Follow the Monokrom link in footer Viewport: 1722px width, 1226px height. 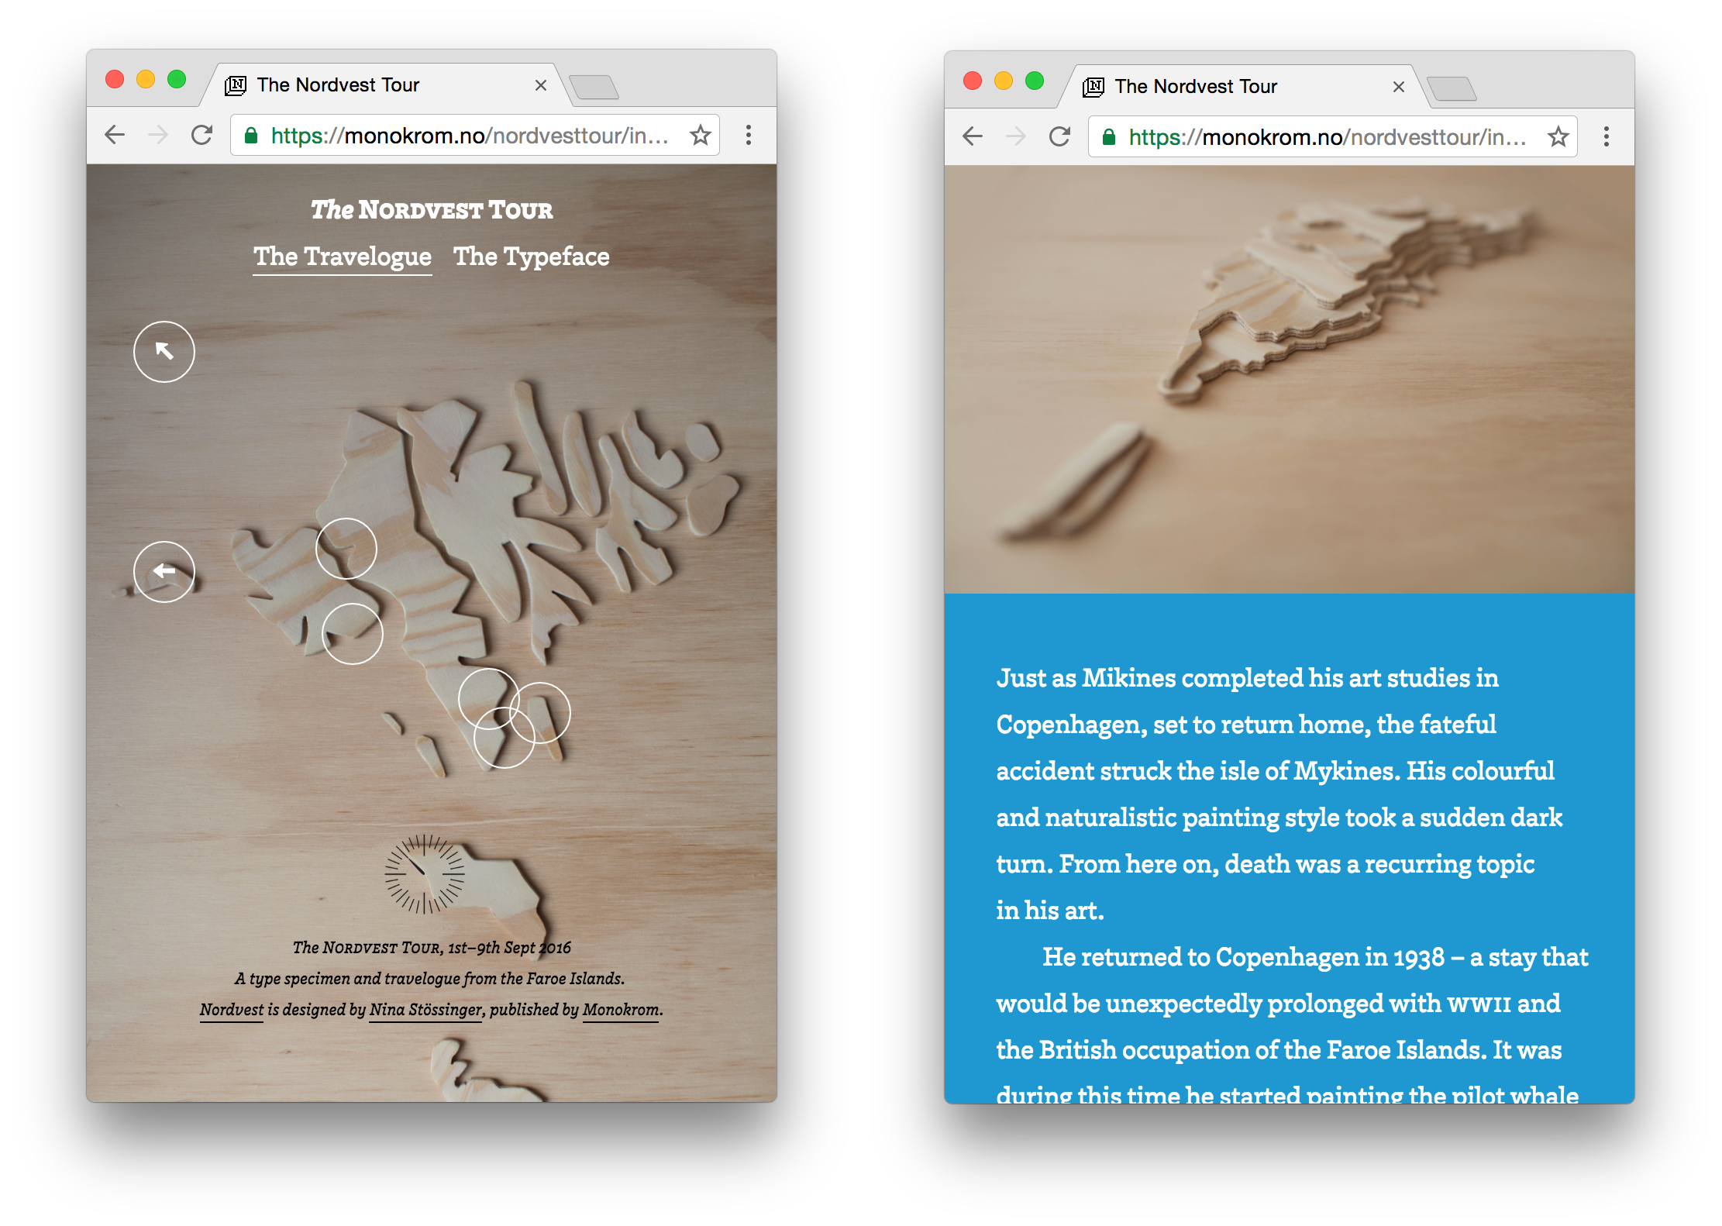pos(621,1011)
